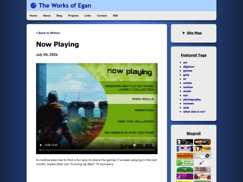Open the peach badge with maroon creatures
The height and width of the screenshot is (182, 243).
click(202, 176)
